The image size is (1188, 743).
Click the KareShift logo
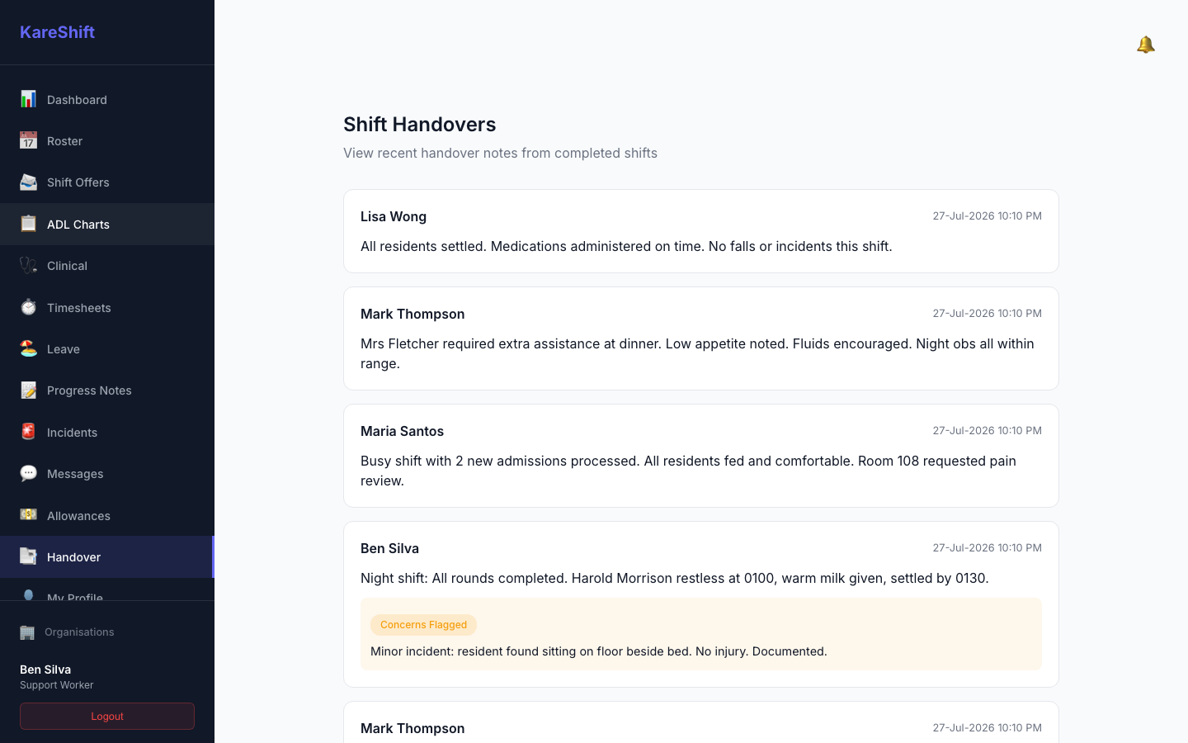tap(57, 32)
